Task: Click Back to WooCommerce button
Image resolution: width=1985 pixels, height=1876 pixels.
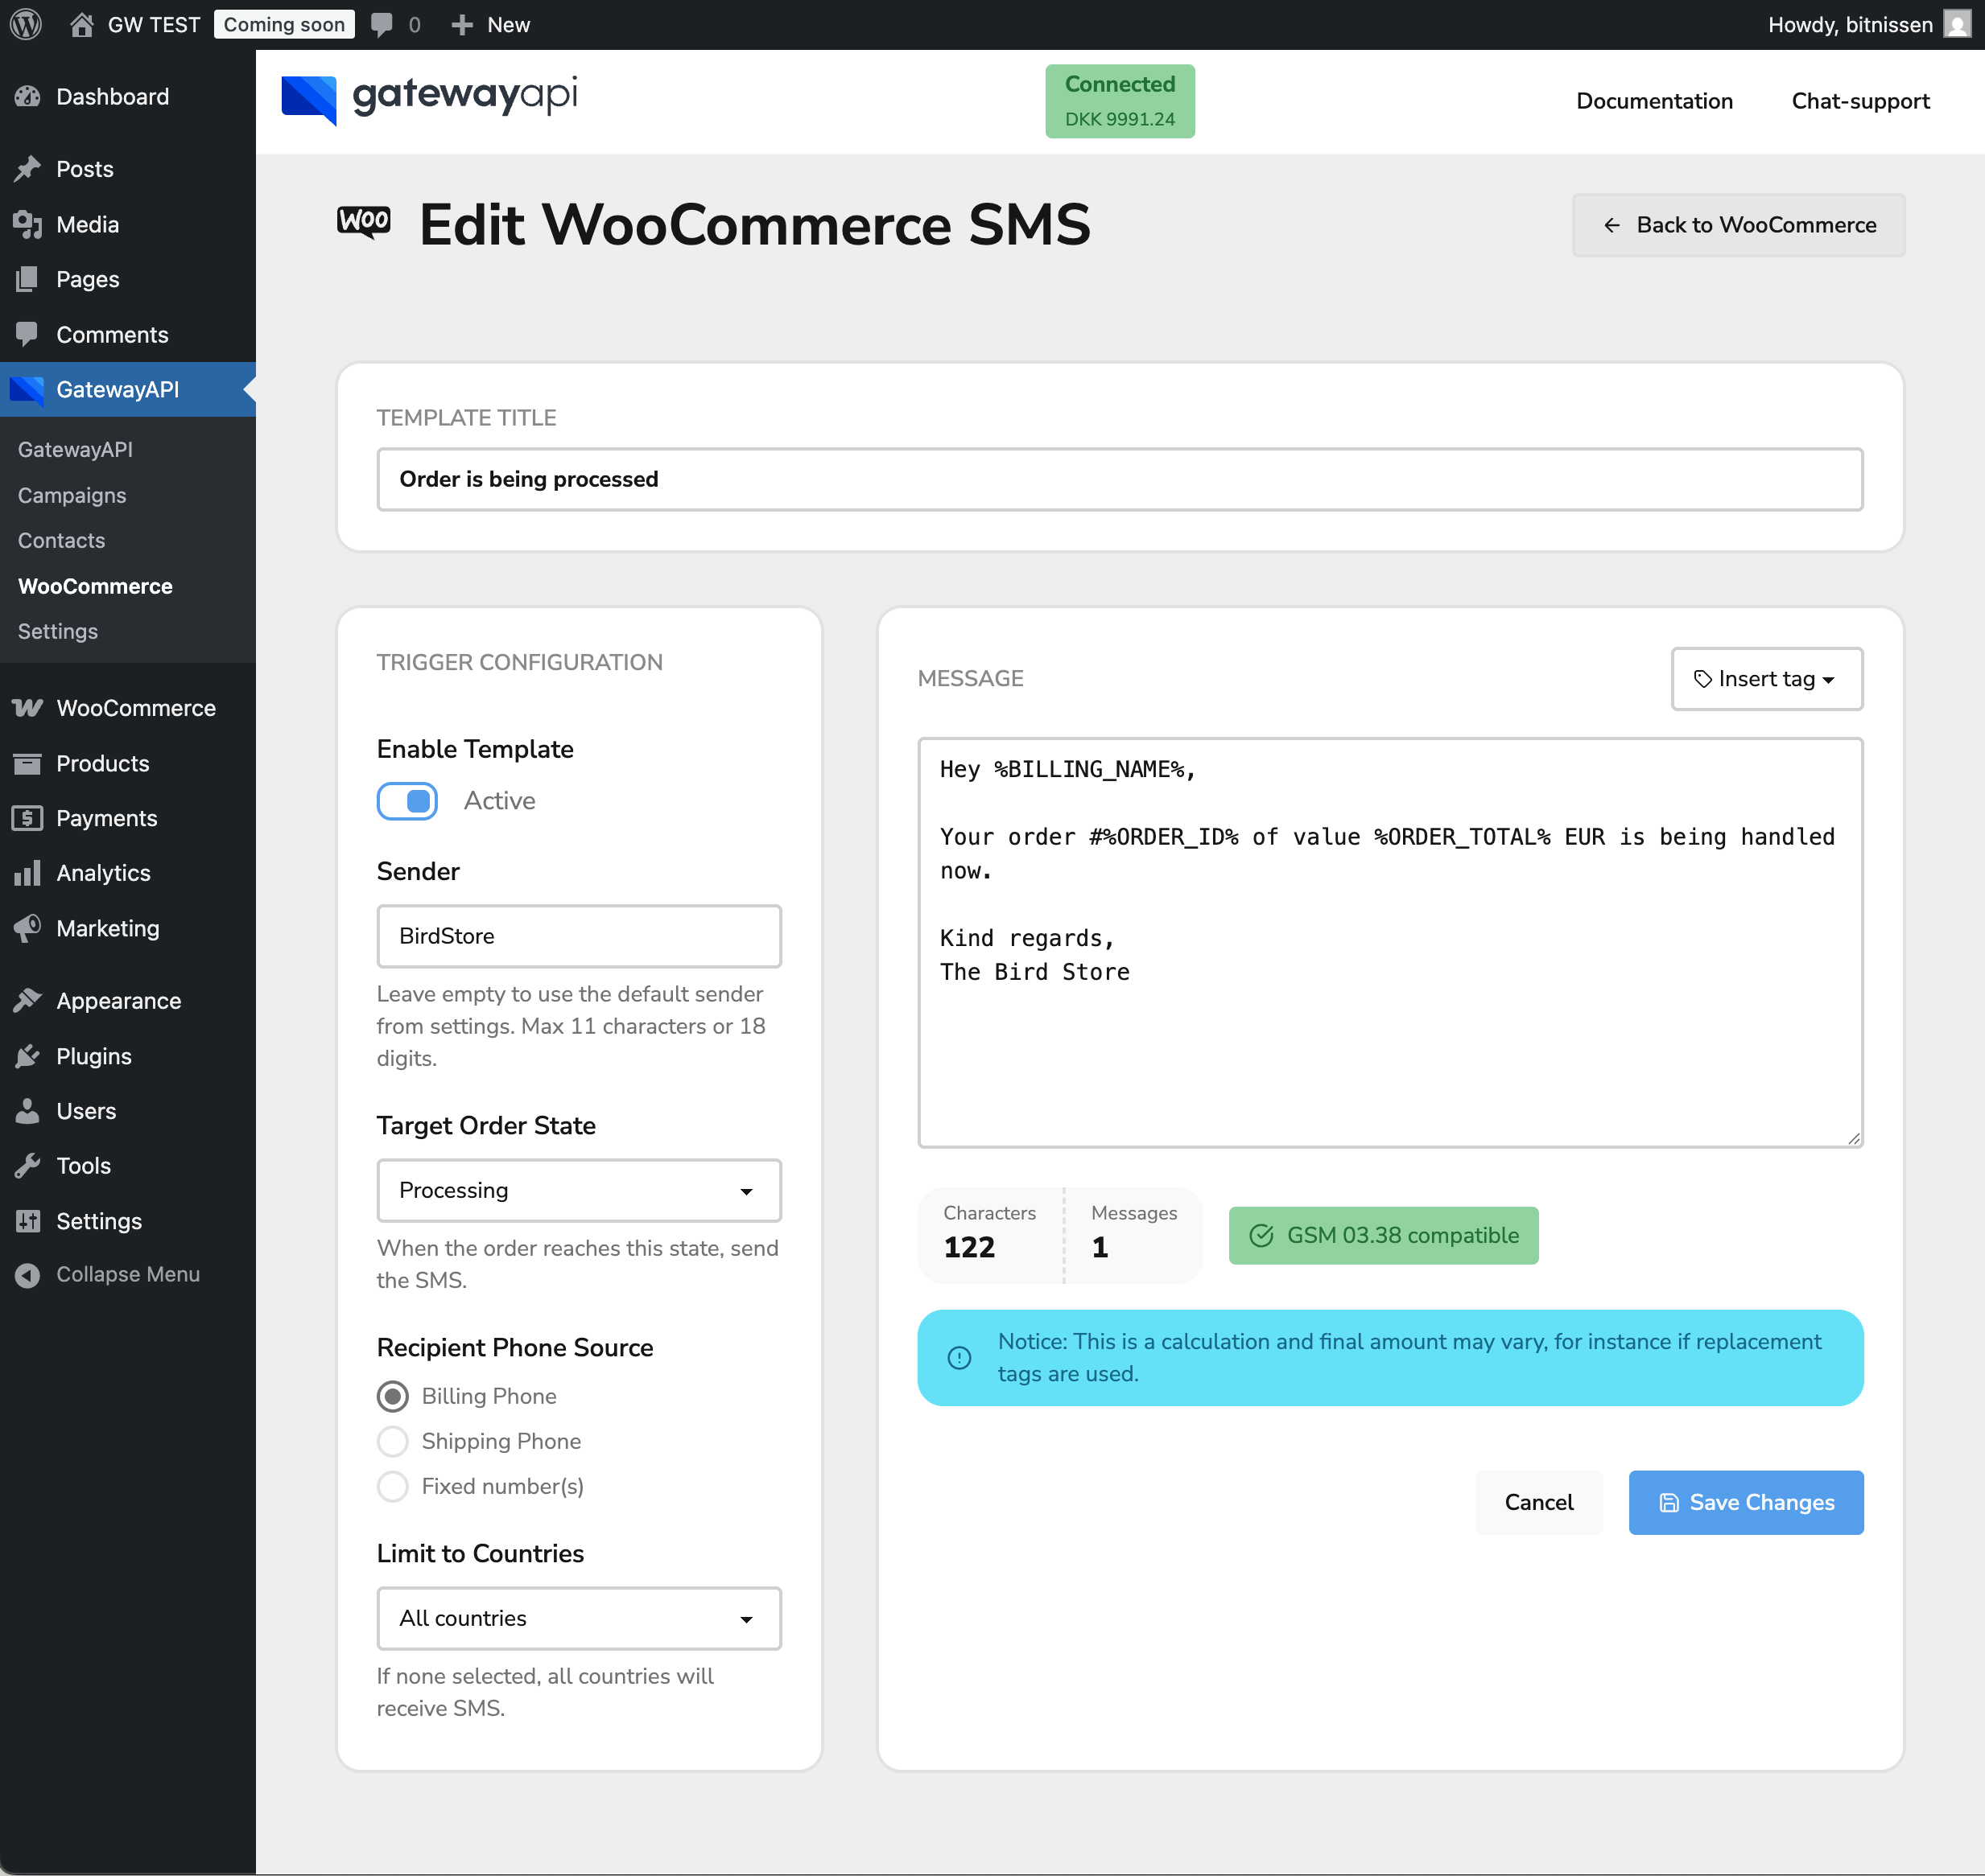Action: [x=1739, y=225]
